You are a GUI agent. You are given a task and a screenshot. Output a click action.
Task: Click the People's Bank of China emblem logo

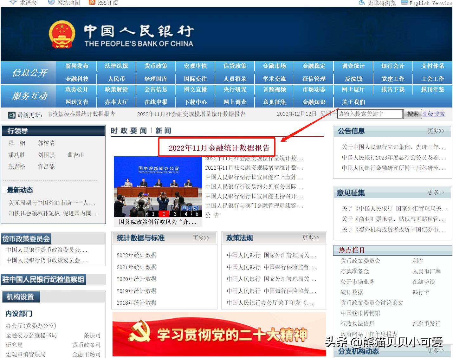point(62,34)
